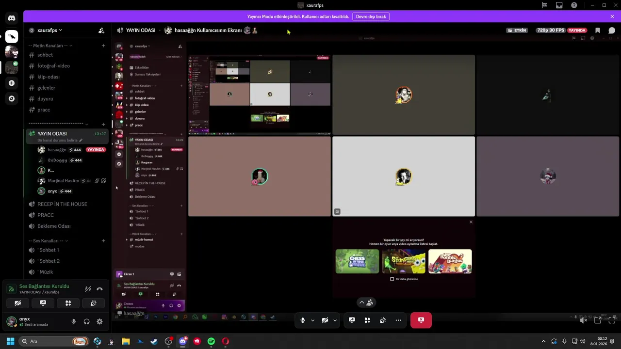Mute microphone in the bottom call bar
Screen dimensions: 621x349
coord(302,320)
